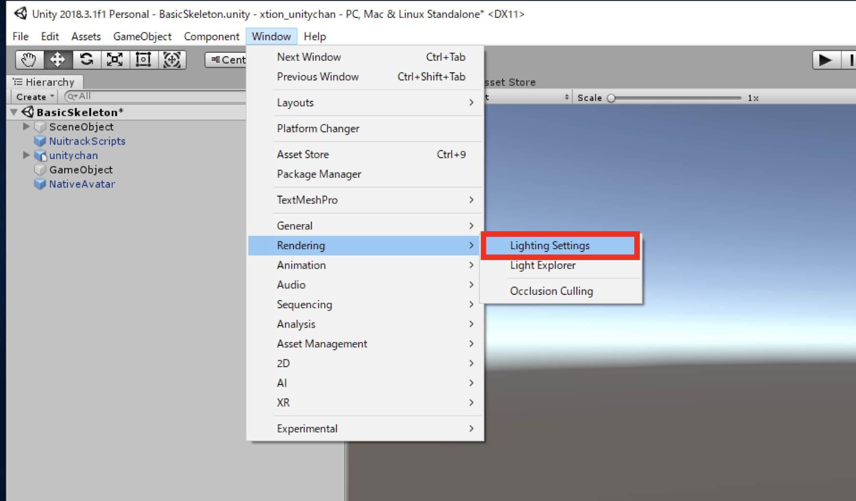
Task: Expand the Audio submenu arrow
Action: [471, 285]
